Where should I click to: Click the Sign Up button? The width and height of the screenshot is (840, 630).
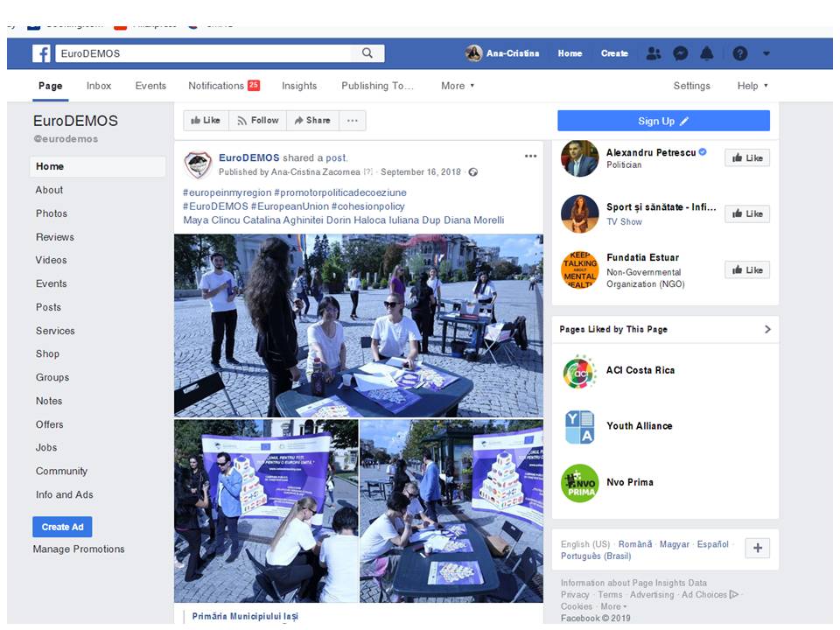[x=663, y=121]
